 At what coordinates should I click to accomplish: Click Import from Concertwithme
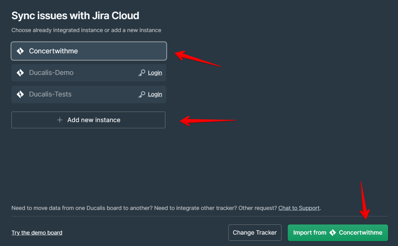coord(338,233)
